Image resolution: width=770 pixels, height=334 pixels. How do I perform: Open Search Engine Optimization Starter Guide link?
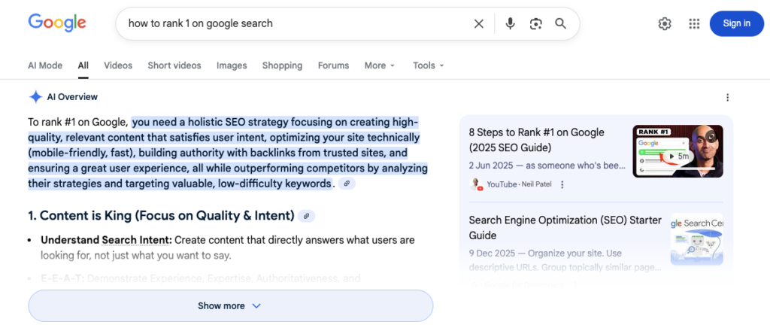click(x=565, y=227)
